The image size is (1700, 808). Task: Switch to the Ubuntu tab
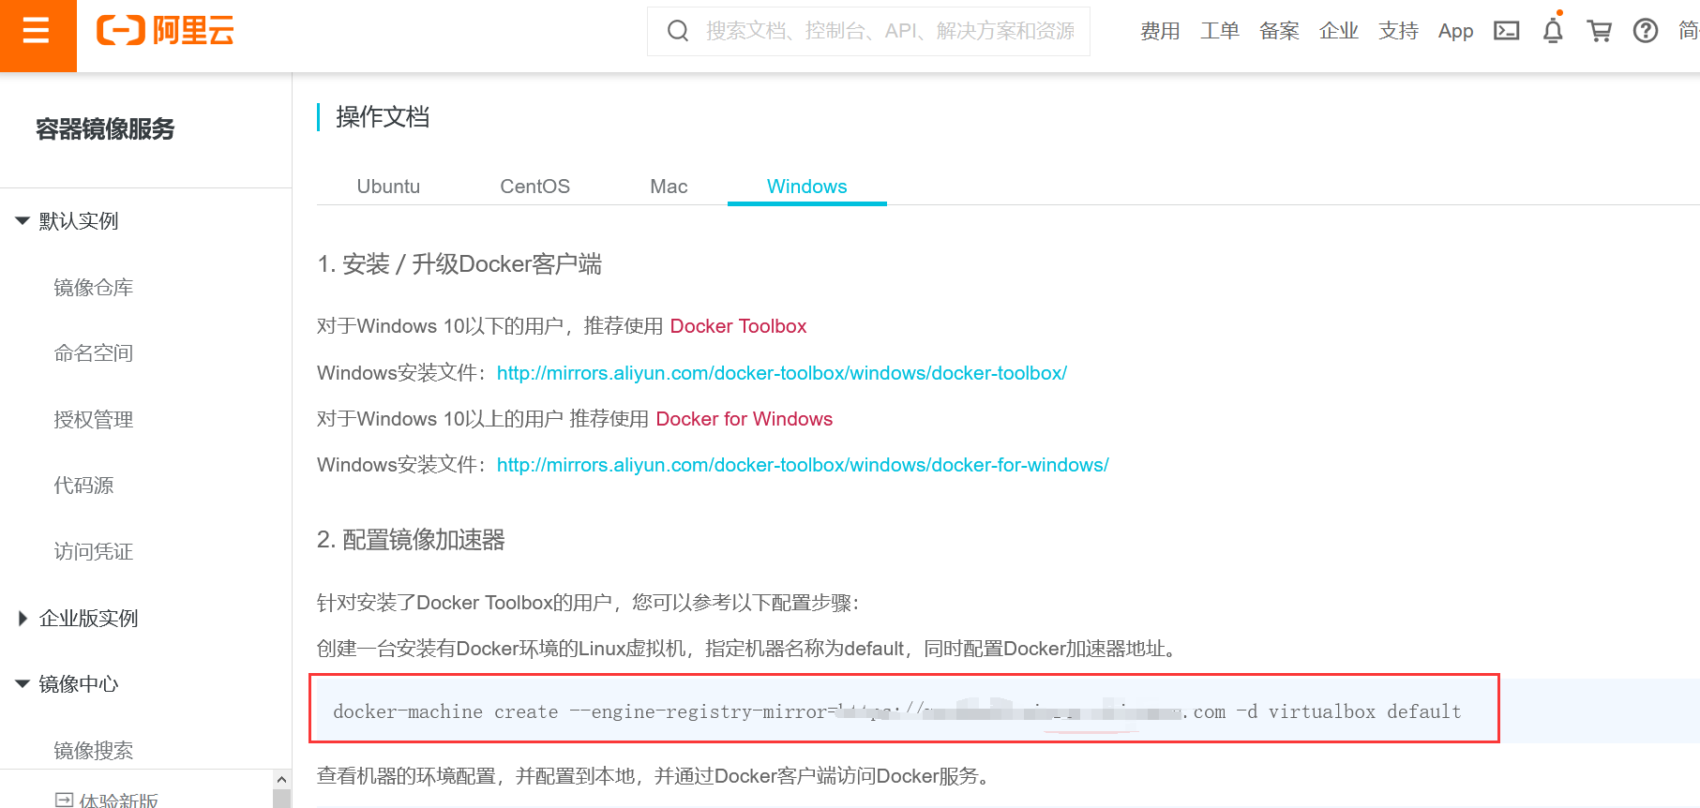click(x=388, y=187)
